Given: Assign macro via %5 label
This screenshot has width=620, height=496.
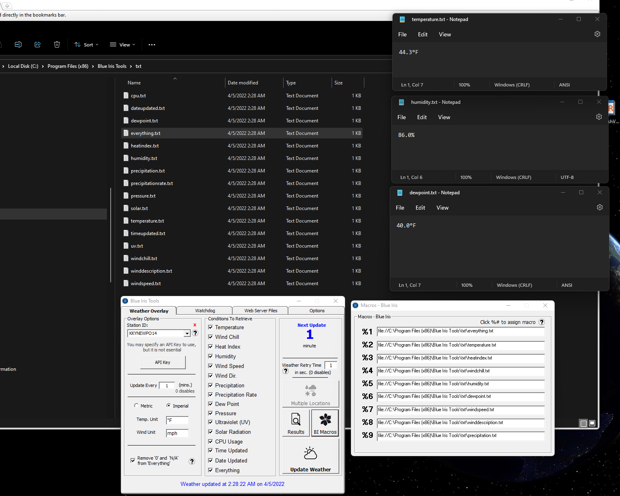Looking at the screenshot, I should pos(367,383).
